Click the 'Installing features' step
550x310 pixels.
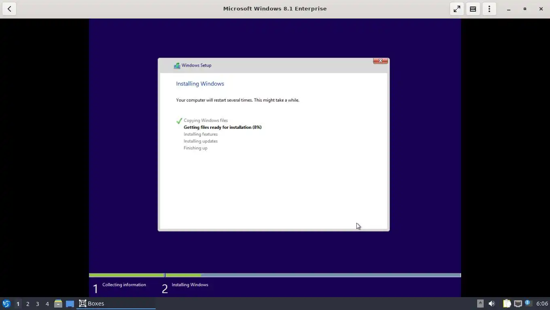coord(201,134)
